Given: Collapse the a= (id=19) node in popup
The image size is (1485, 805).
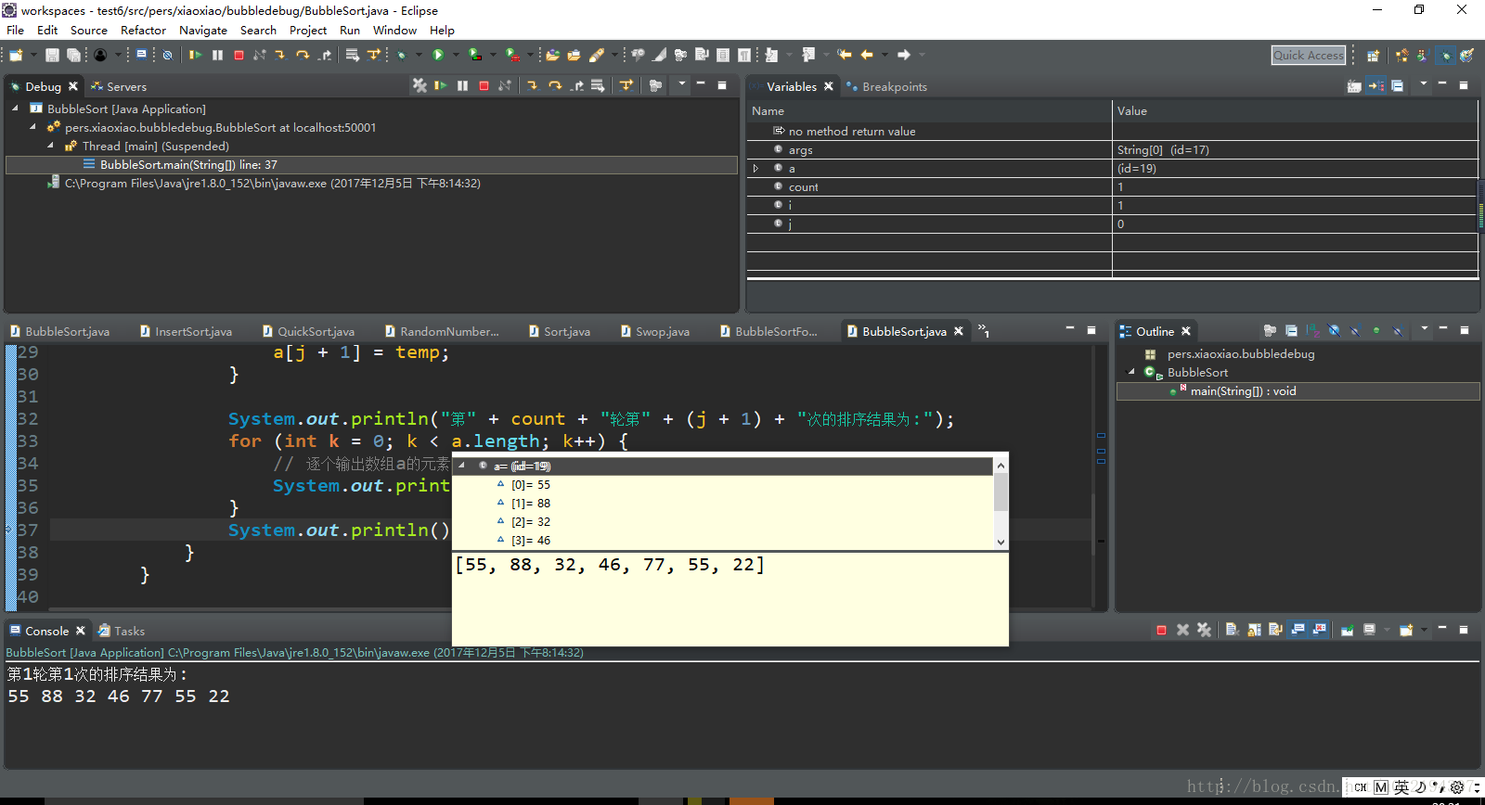Looking at the screenshot, I should [x=462, y=466].
